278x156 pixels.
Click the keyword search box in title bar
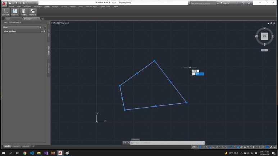point(203,3)
